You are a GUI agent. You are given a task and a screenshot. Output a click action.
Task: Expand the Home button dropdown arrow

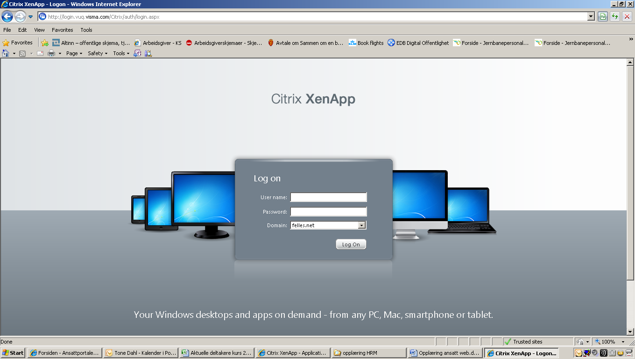coord(14,53)
